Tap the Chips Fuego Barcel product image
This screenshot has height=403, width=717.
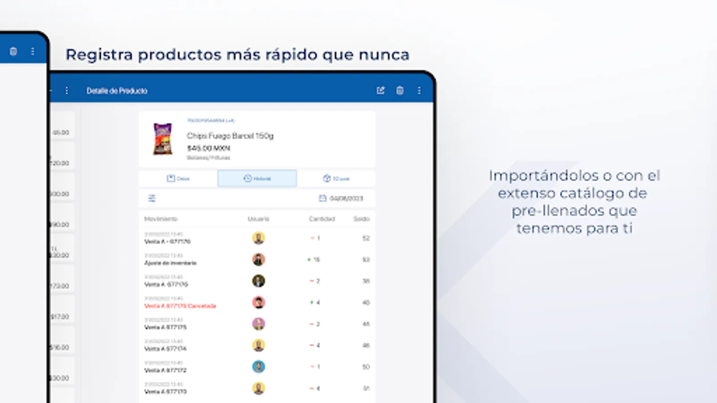click(163, 139)
